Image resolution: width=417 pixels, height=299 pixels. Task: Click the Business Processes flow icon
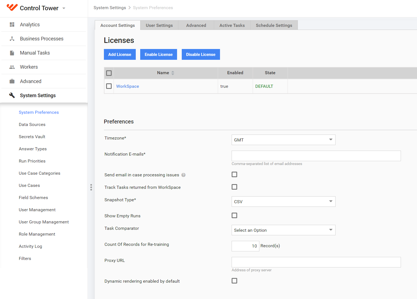(12, 39)
